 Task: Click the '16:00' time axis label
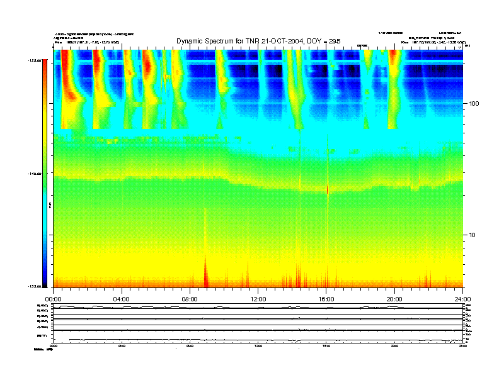[x=326, y=299]
